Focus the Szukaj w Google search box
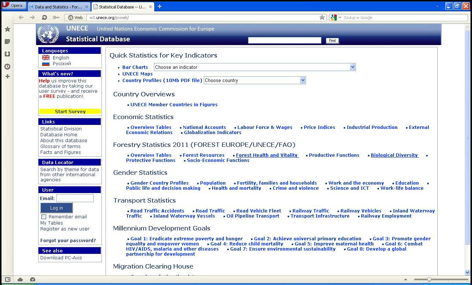 click(405, 18)
